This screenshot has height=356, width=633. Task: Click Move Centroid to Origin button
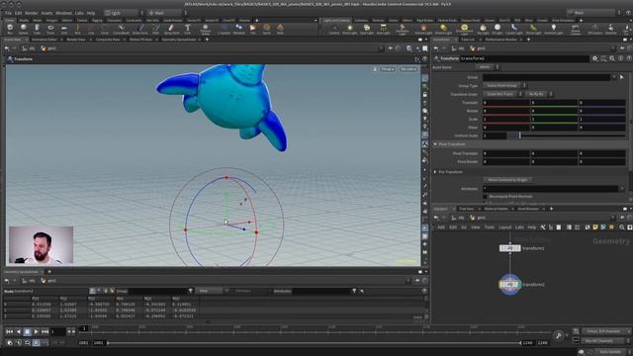click(x=507, y=180)
